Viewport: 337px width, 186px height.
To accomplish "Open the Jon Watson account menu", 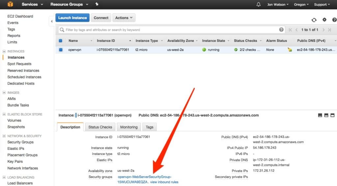I will point(278,5).
